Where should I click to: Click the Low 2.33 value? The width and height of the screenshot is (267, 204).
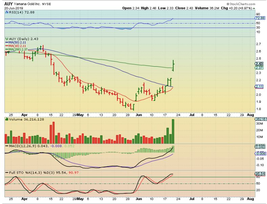click(x=165, y=8)
